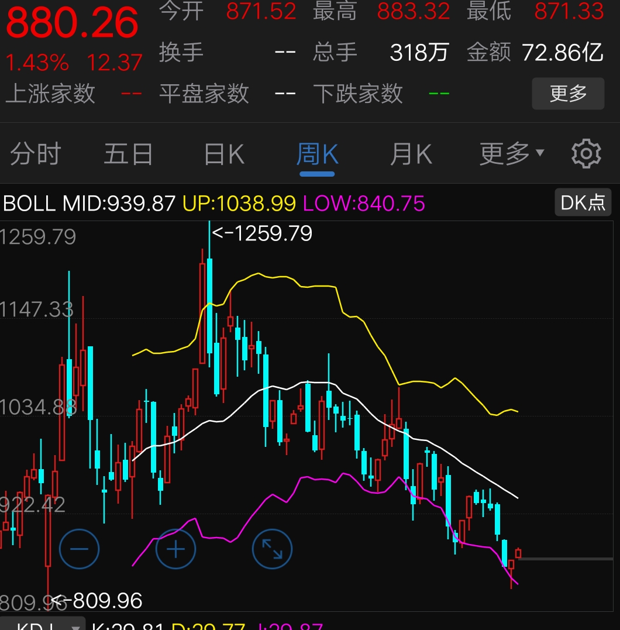The width and height of the screenshot is (620, 630).
Task: Open the 分时 intraday view
Action: click(x=35, y=154)
